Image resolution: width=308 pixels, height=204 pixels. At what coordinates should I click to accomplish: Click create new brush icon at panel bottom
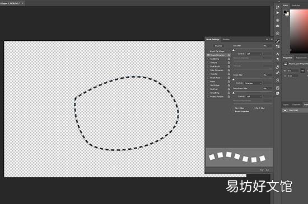268,170
